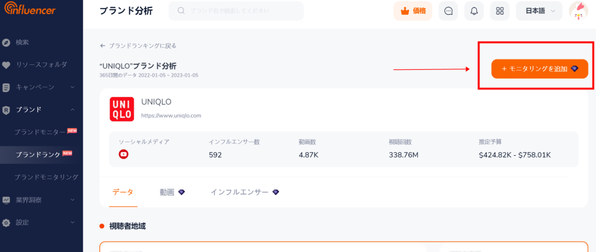Click the user avatar in top right
Image resolution: width=596 pixels, height=252 pixels.
(578, 10)
